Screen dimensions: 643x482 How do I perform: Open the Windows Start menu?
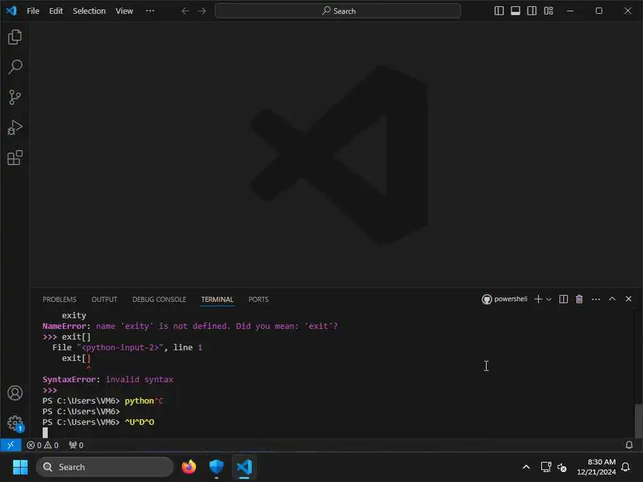[x=20, y=467]
